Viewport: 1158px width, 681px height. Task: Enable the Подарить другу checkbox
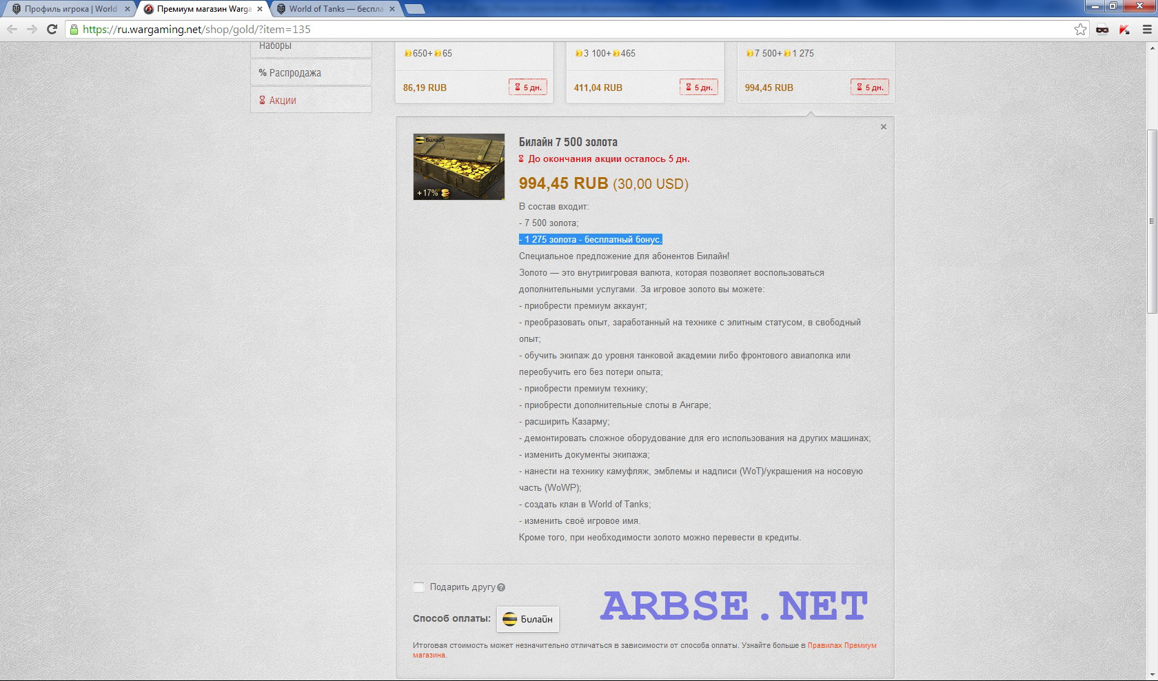tap(418, 587)
